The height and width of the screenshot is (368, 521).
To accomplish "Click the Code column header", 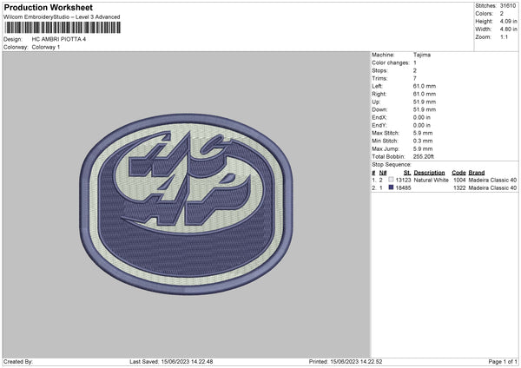I will point(458,173).
